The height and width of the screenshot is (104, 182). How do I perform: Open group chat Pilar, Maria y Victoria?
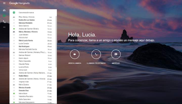pos(26,17)
